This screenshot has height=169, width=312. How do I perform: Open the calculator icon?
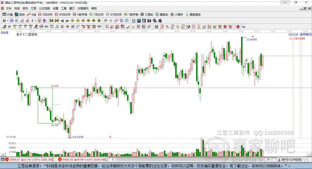point(139,21)
